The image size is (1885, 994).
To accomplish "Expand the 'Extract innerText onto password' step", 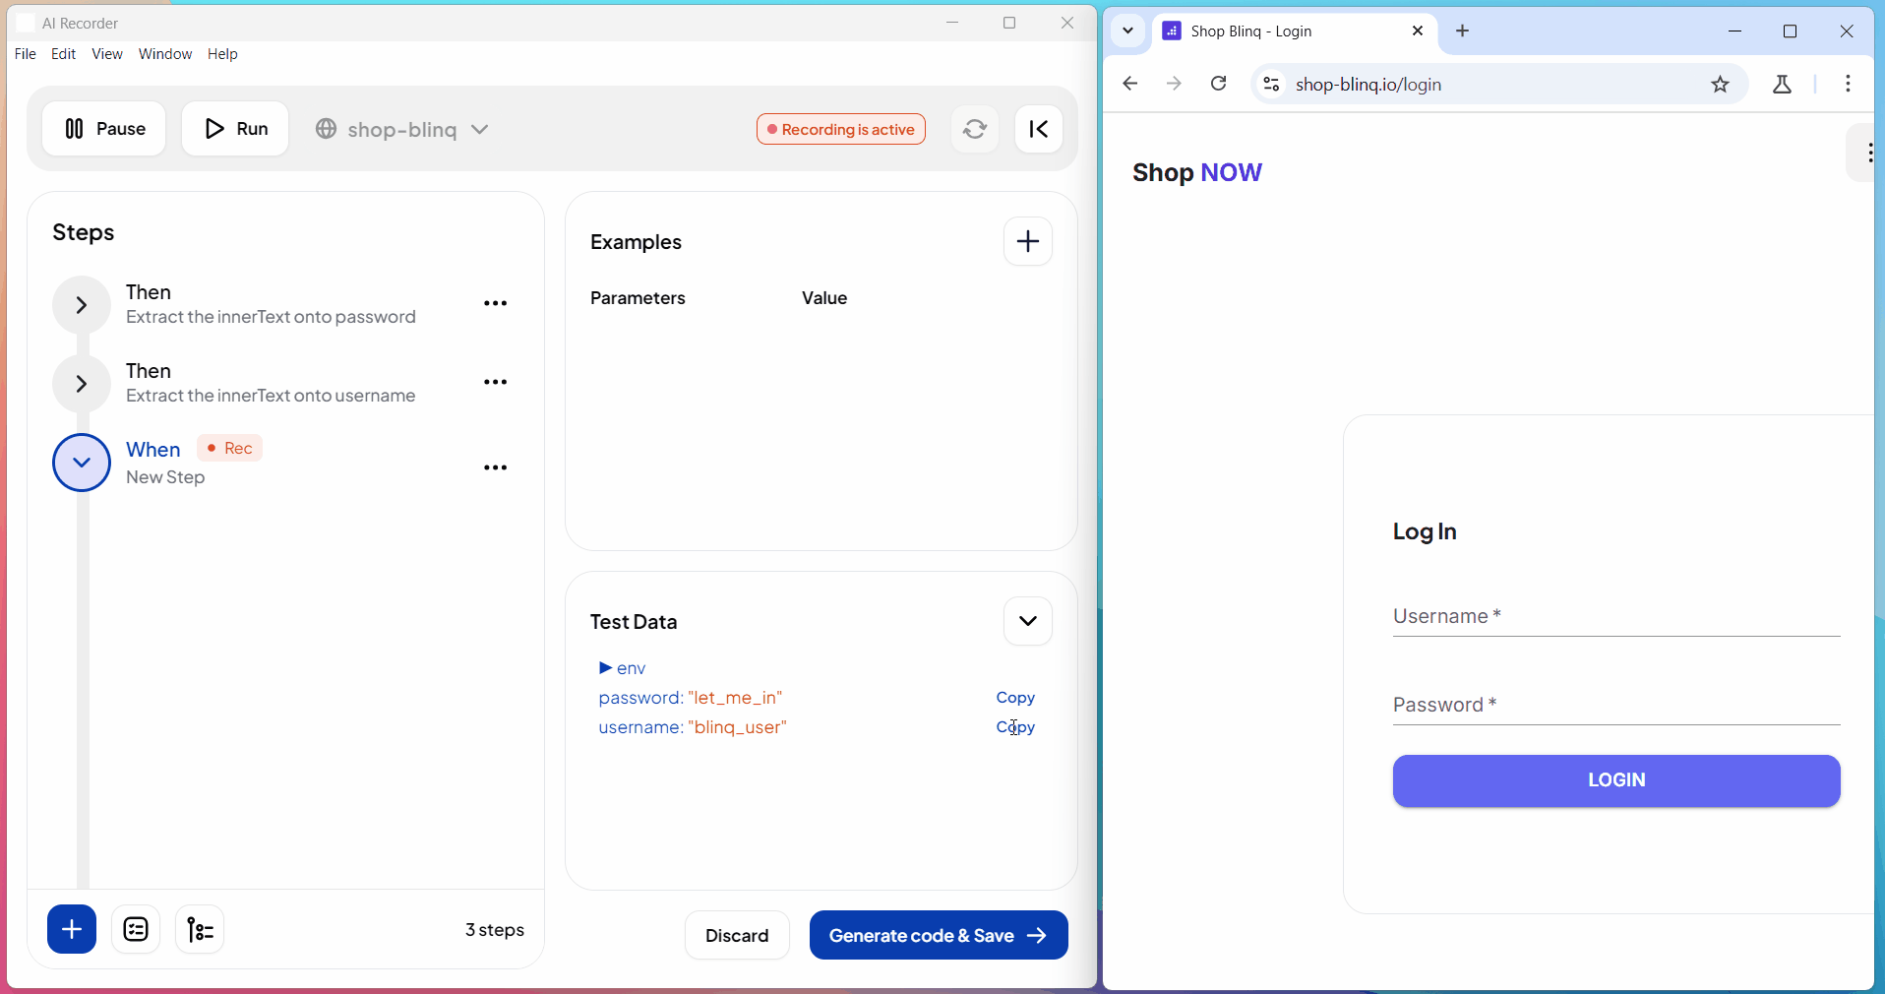I will point(82,305).
